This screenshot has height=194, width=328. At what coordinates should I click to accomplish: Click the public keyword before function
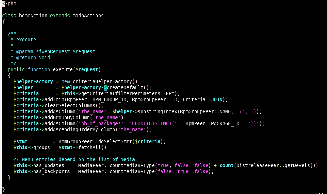16,69
